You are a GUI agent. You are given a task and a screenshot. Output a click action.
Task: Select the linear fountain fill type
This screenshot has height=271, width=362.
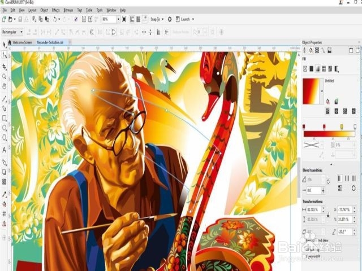327,111
